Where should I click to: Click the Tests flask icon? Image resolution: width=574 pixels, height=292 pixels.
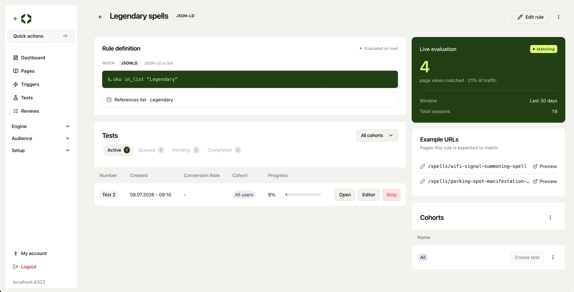tap(15, 98)
